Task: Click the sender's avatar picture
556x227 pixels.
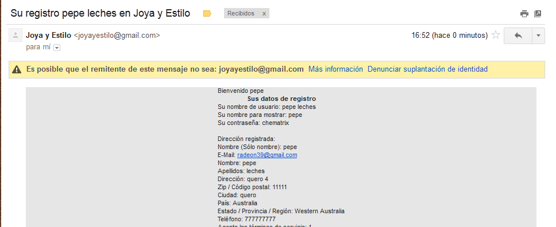Action: (16, 35)
